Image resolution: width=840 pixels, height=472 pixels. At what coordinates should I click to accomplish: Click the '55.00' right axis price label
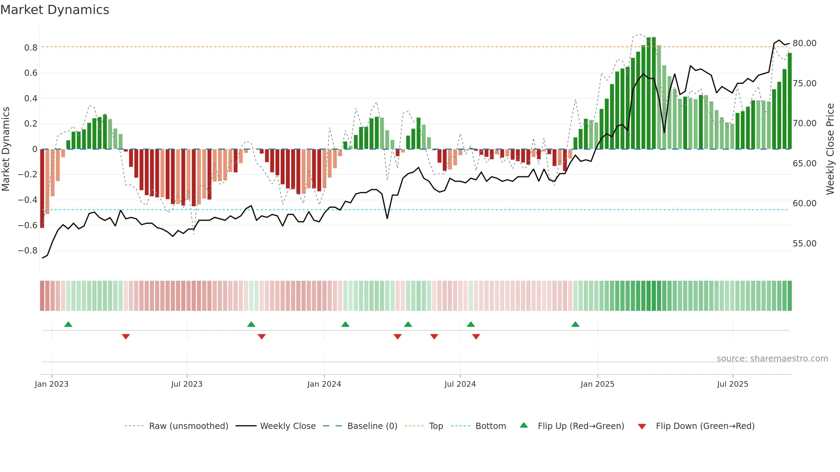(x=805, y=243)
